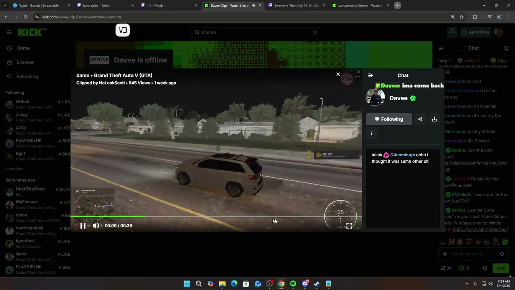515x290 pixels.
Task: Share the clip via share icon
Action: click(420, 119)
